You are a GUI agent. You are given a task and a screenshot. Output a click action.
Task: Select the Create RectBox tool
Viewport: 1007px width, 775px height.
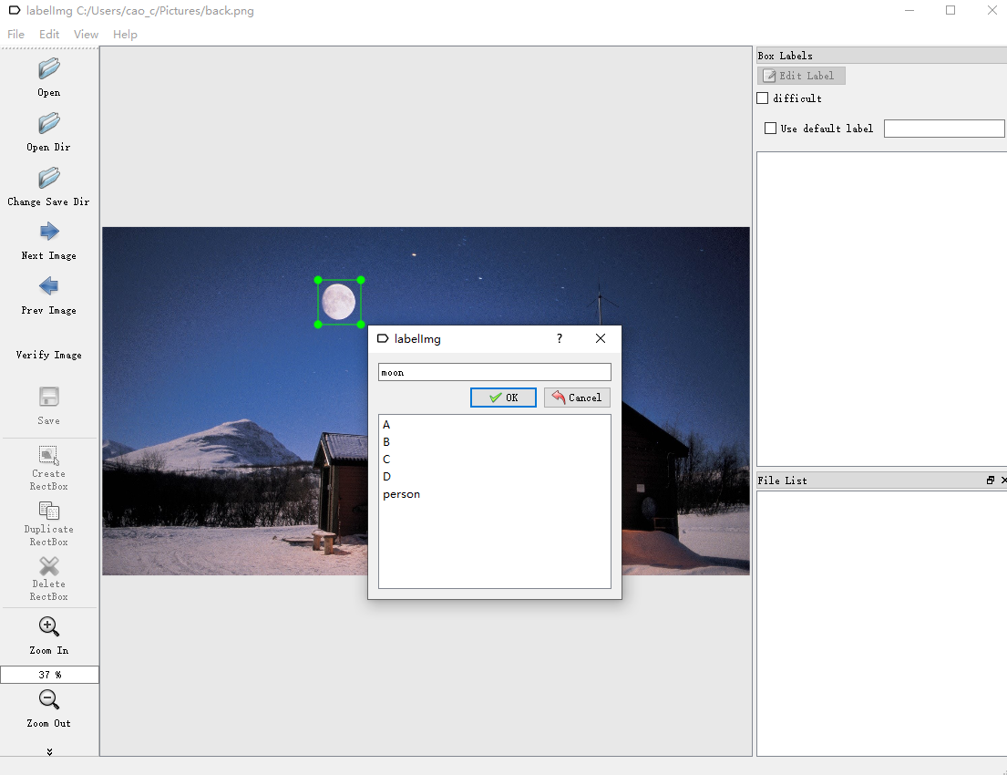[49, 455]
